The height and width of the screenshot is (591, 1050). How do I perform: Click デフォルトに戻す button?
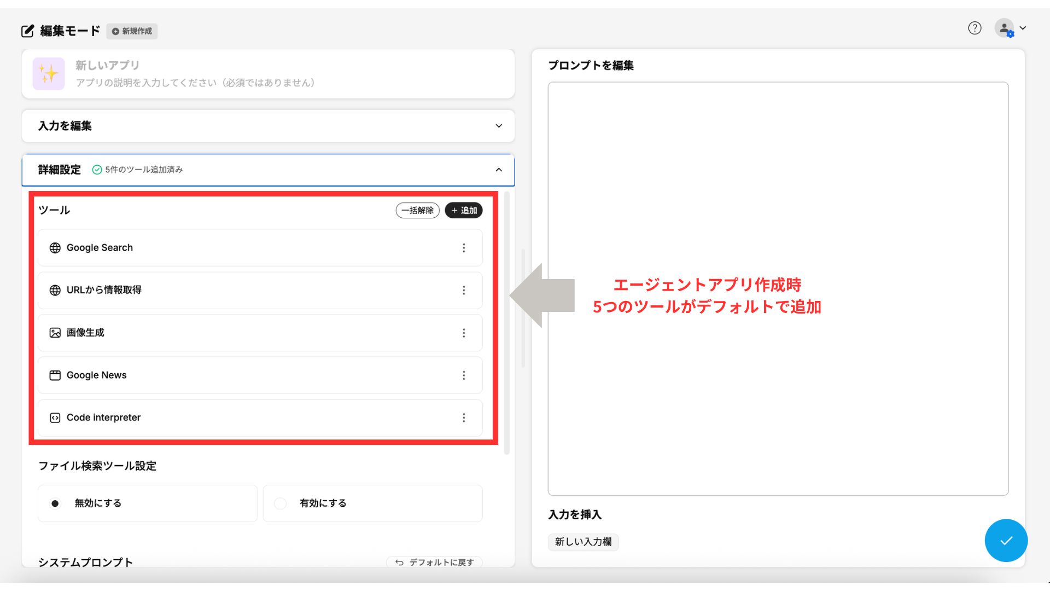pyautogui.click(x=435, y=562)
